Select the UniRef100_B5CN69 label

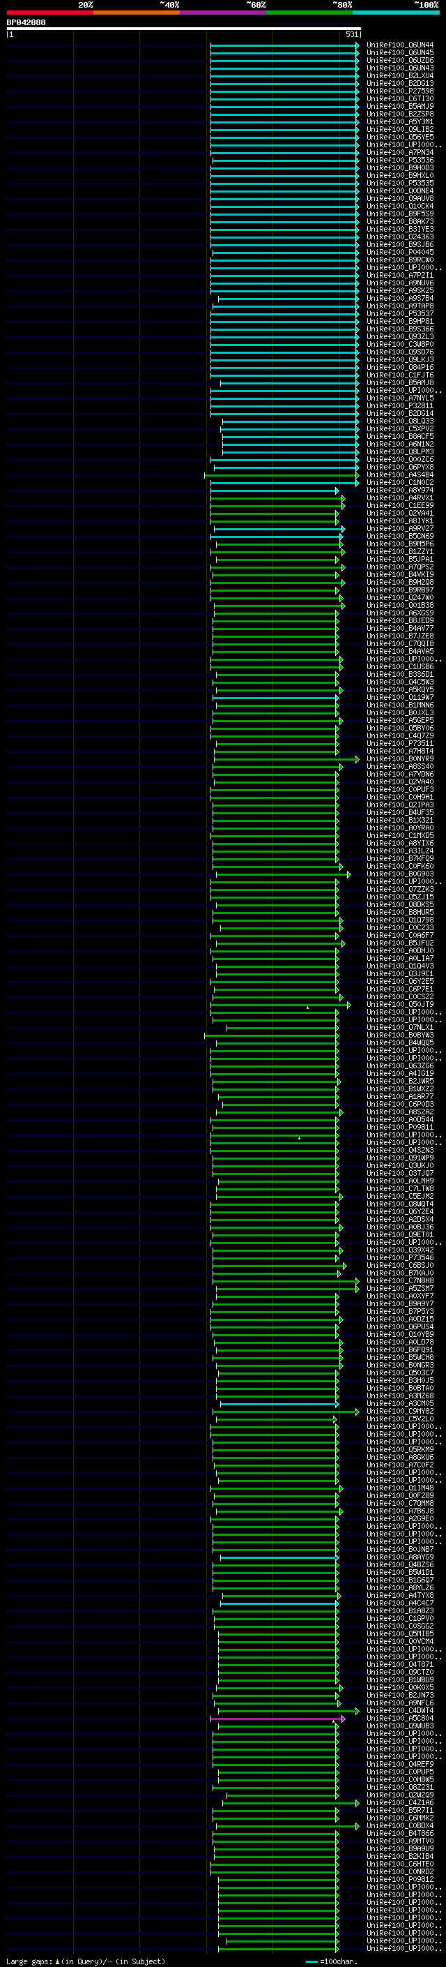click(x=400, y=536)
